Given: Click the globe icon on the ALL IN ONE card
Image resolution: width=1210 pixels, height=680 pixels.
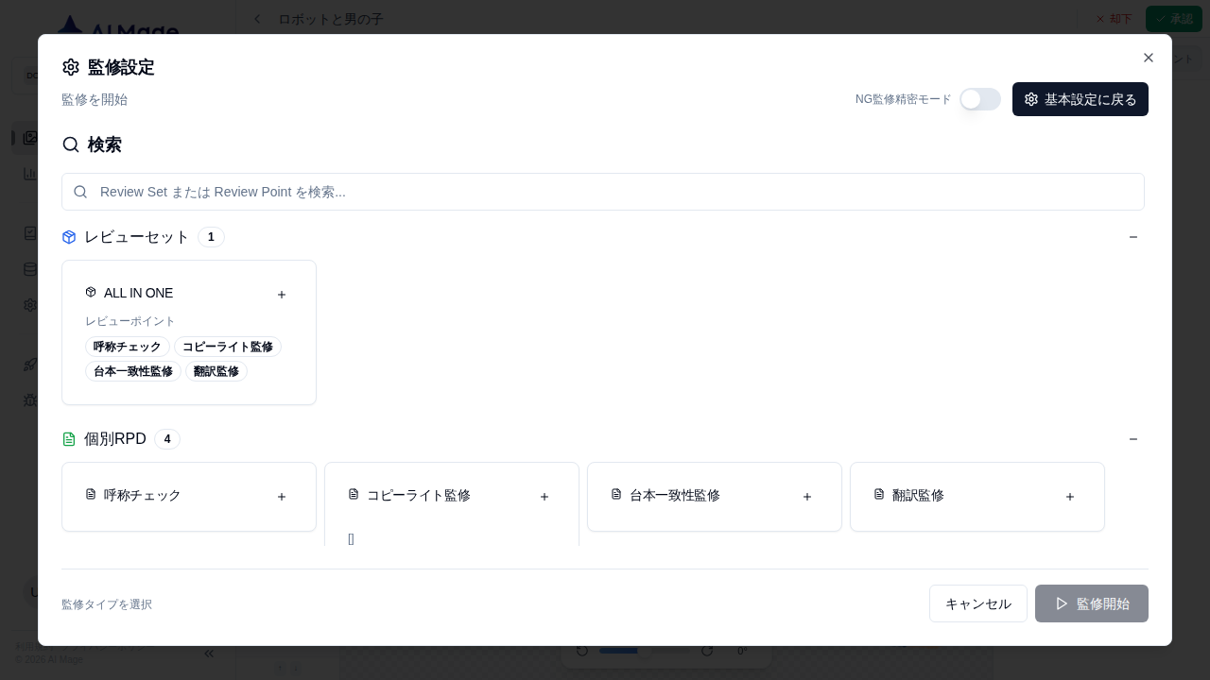Looking at the screenshot, I should [x=91, y=293].
